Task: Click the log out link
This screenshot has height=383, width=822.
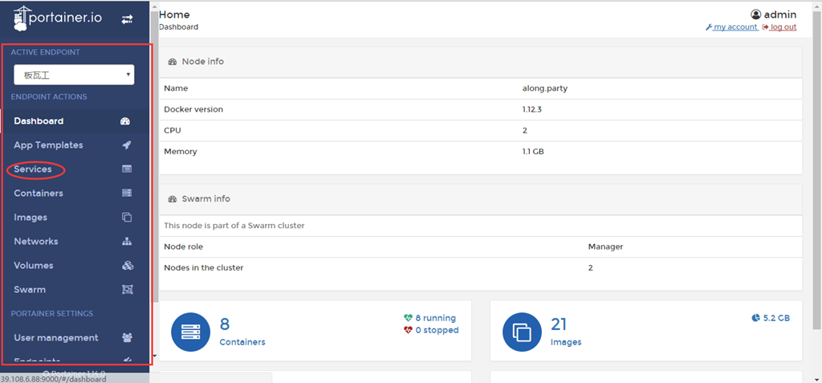Action: point(783,27)
